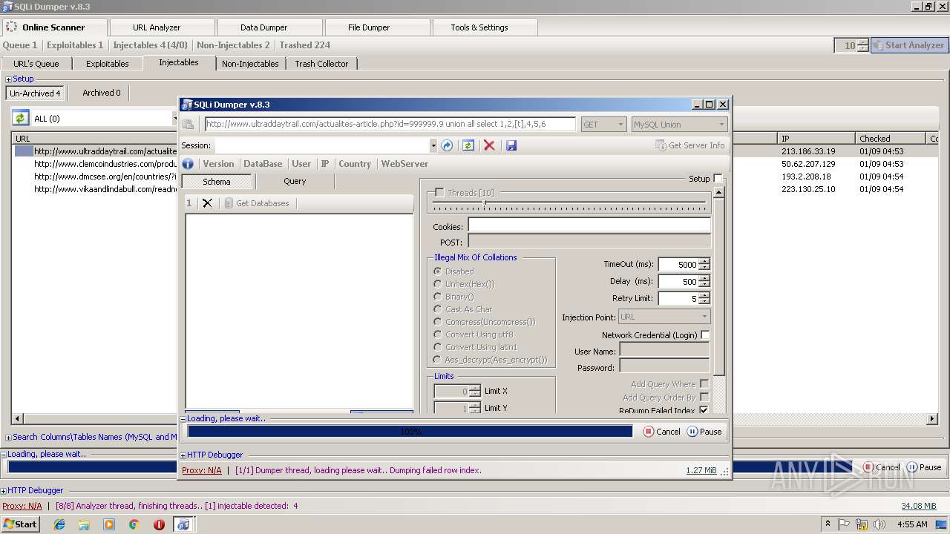Image resolution: width=950 pixels, height=534 pixels.
Task: Select the Disabed collation radio option
Action: click(454, 271)
